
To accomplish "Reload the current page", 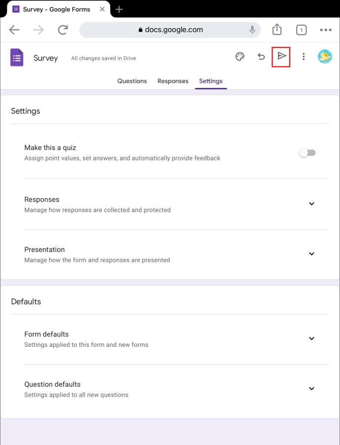I will pyautogui.click(x=63, y=30).
